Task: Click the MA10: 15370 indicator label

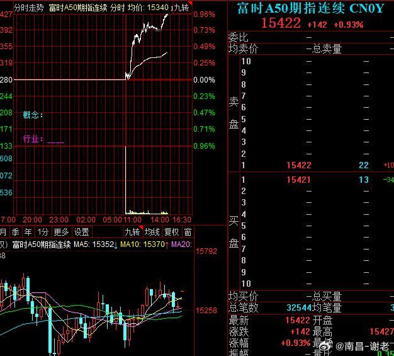Action: [144, 244]
